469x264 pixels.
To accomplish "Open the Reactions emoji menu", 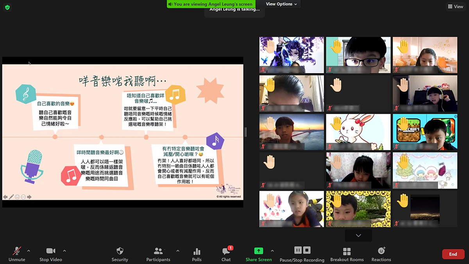I will [381, 254].
